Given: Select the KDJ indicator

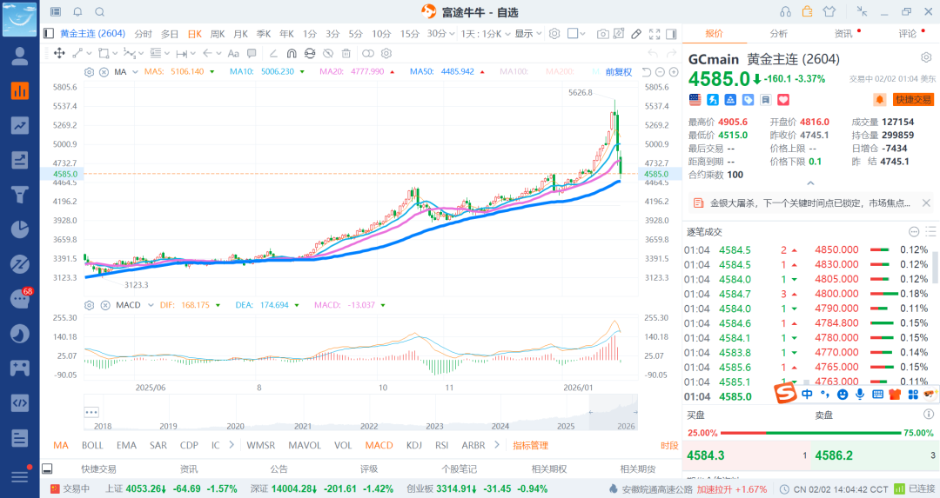Looking at the screenshot, I should point(414,445).
